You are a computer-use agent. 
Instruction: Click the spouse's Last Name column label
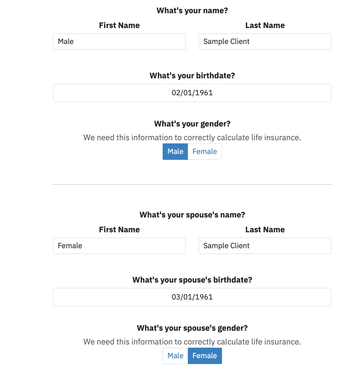265,230
